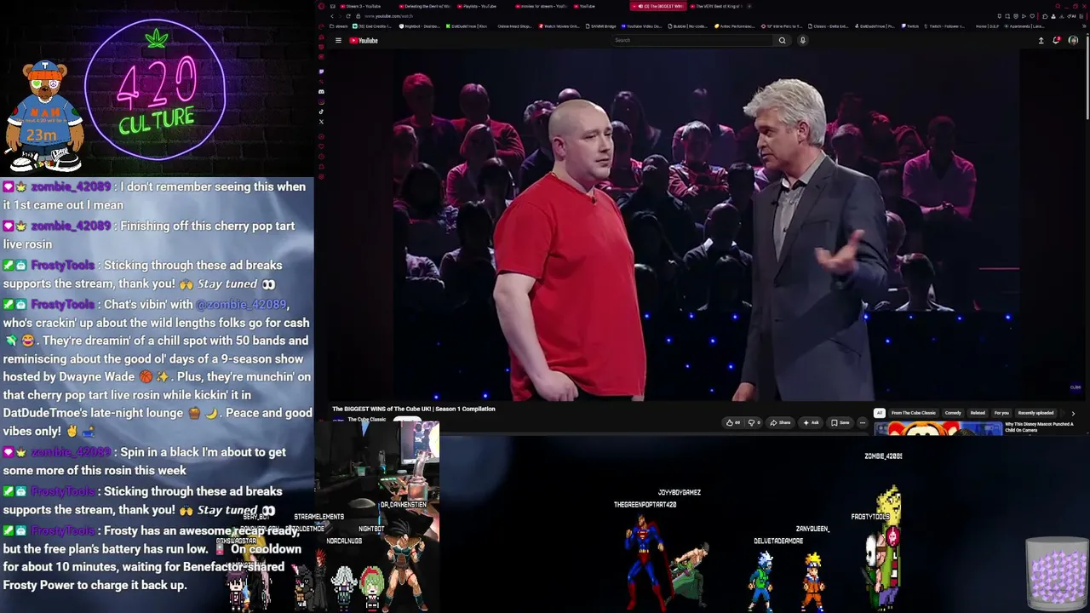Open the 'Watch Movies Onli...' bookmark
The image size is (1090, 613).
pyautogui.click(x=560, y=26)
